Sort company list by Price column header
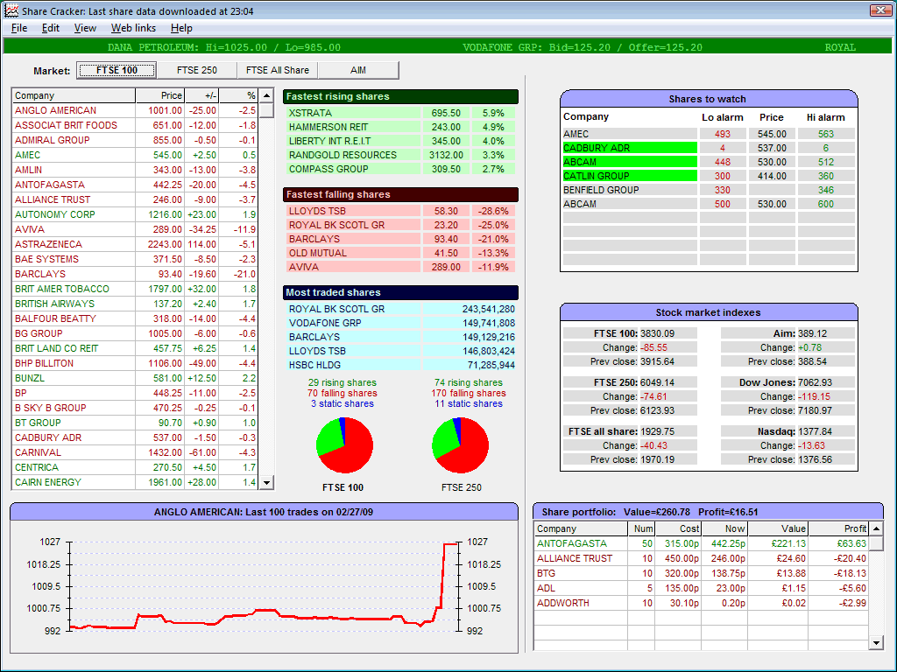Screen dimensions: 897x672 160,95
